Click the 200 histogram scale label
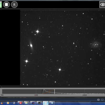Image resolution: width=105 pixels, height=105 pixels. tap(2, 95)
